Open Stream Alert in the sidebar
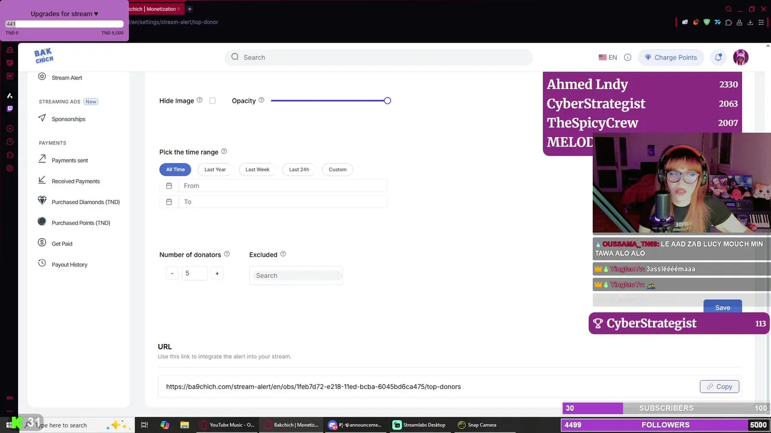 [x=67, y=78]
